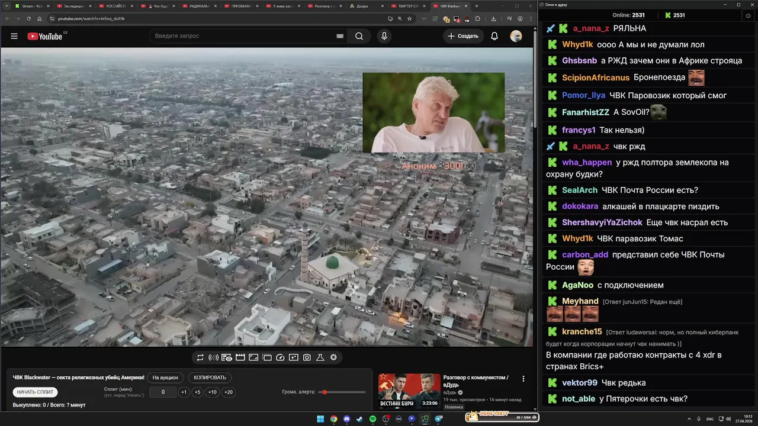Add five minutes with +5 button
The image size is (758, 426).
pyautogui.click(x=198, y=392)
